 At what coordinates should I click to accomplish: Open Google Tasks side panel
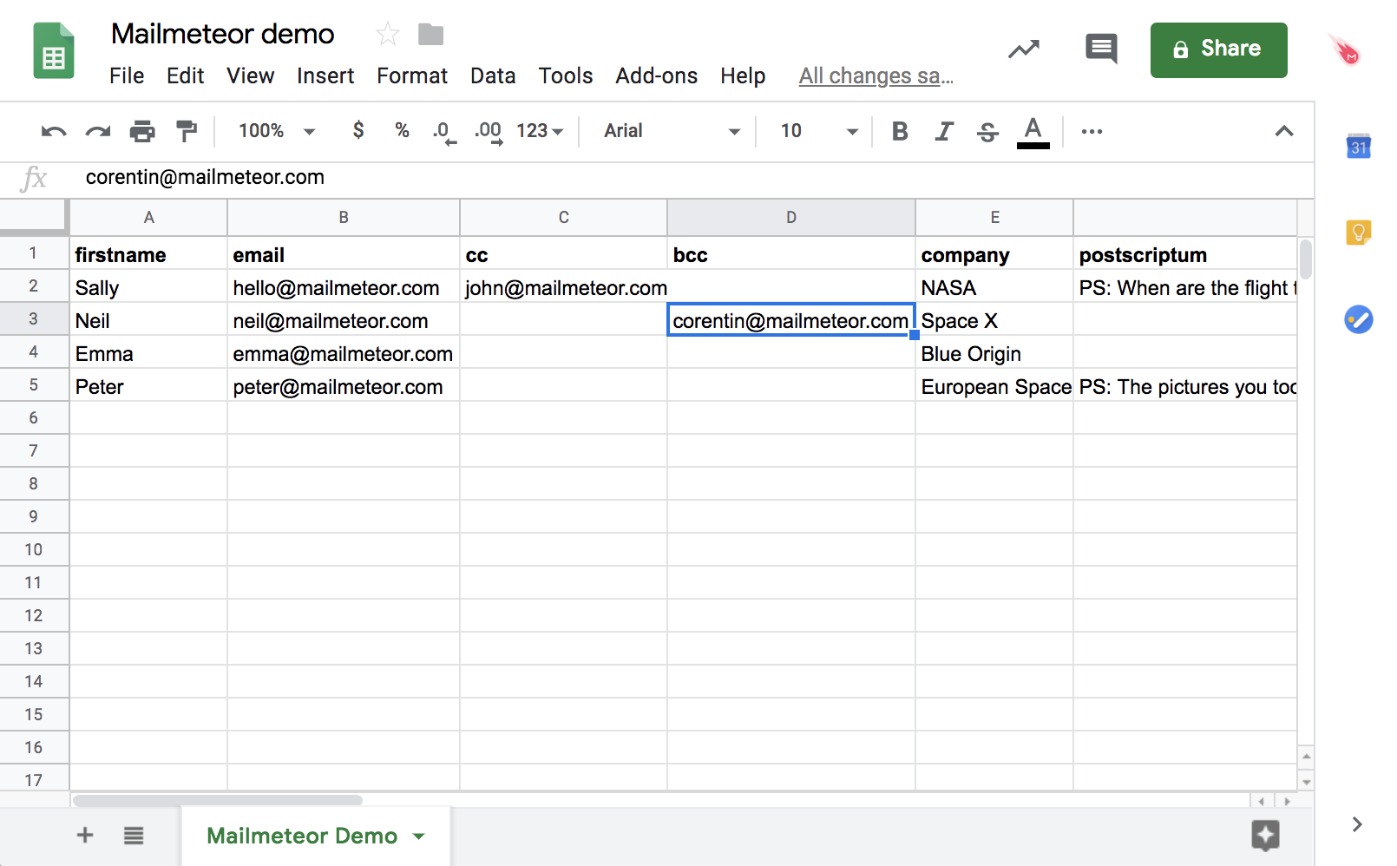coord(1358,319)
